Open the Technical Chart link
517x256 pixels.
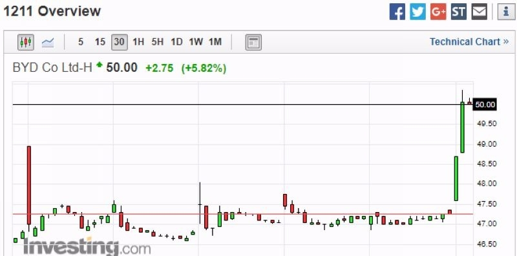point(469,42)
